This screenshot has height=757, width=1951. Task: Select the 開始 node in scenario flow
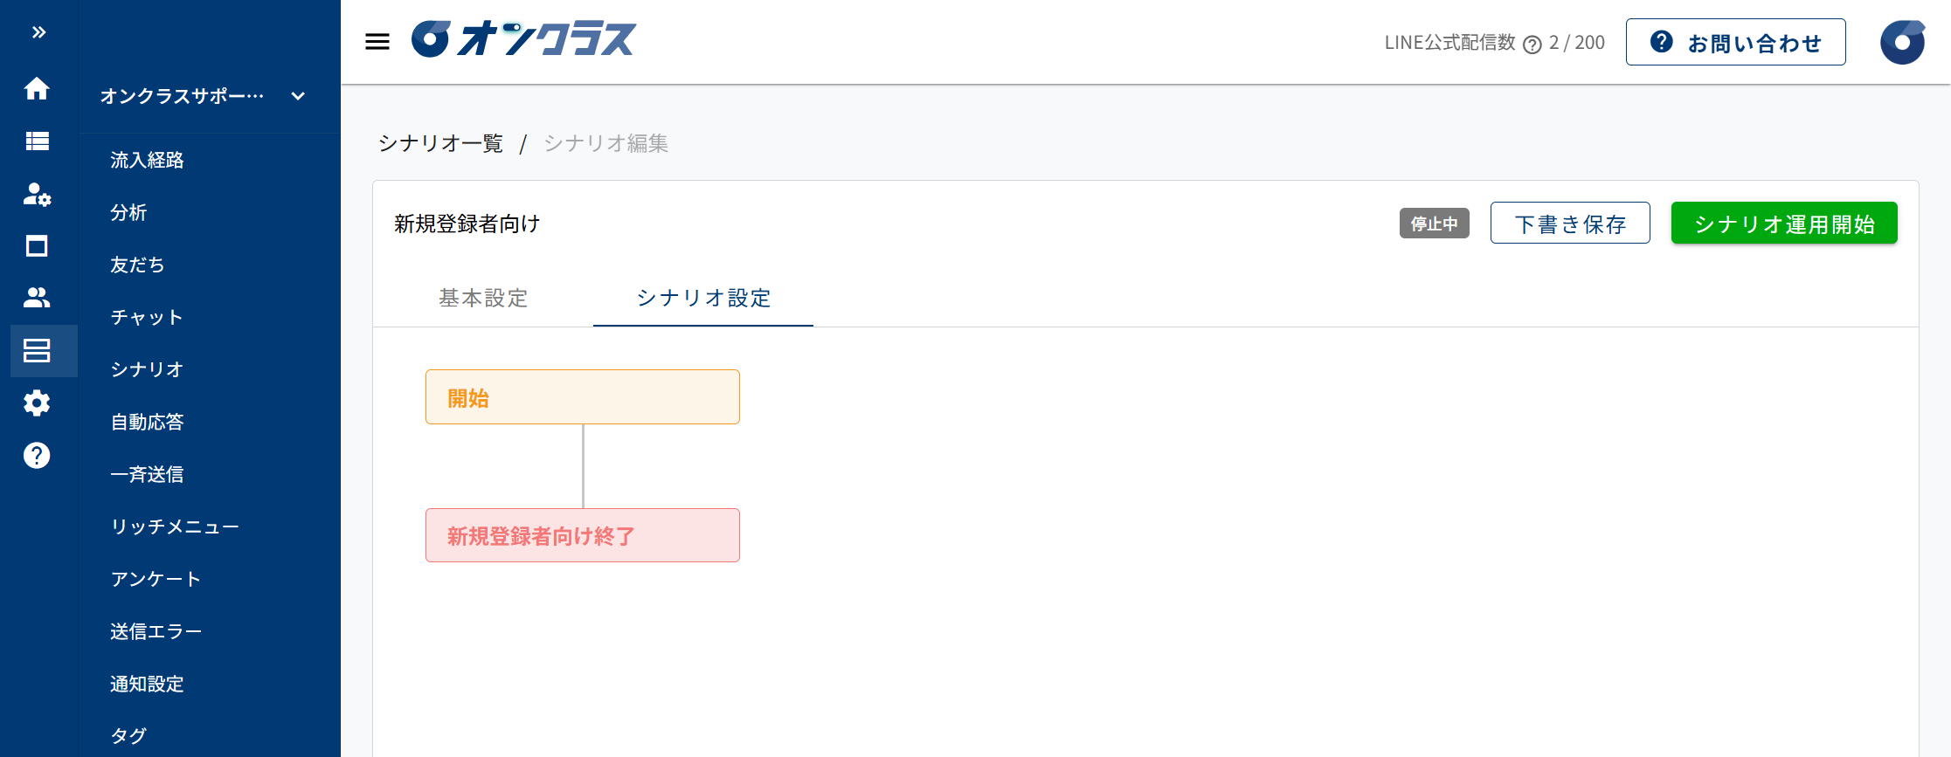click(x=582, y=397)
